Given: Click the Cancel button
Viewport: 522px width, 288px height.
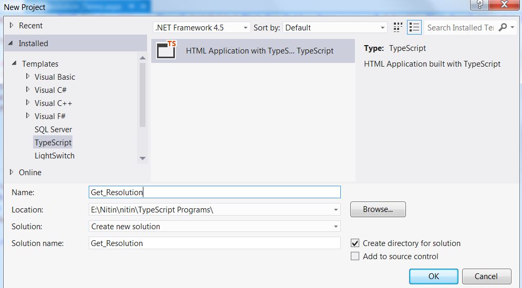Looking at the screenshot, I should click(486, 276).
